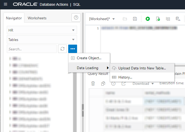The height and width of the screenshot is (132, 185).
Task: Click the Create Object menu entry
Action: pyautogui.click(x=89, y=58)
